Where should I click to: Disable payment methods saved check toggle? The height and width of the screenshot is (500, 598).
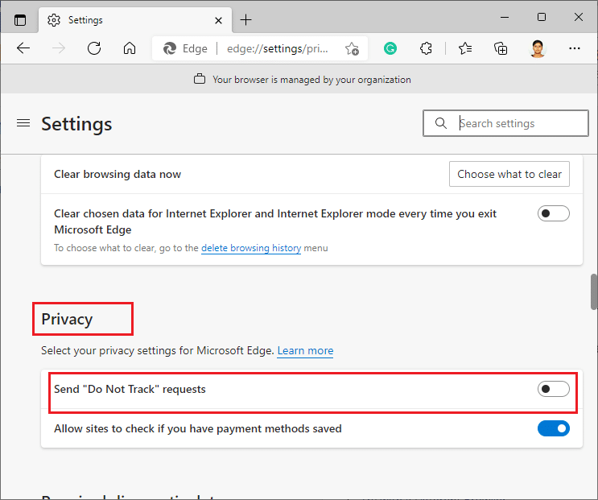[554, 428]
